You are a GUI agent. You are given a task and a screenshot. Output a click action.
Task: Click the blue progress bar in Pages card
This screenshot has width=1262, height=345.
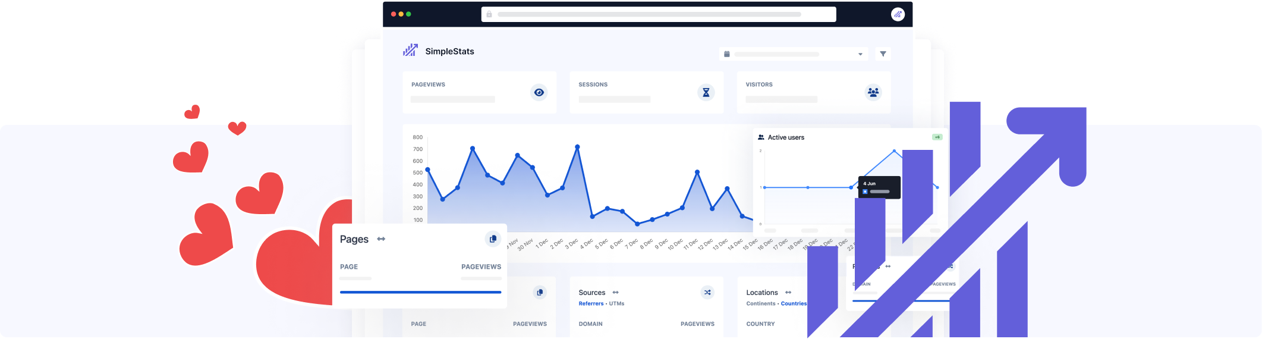pos(420,292)
